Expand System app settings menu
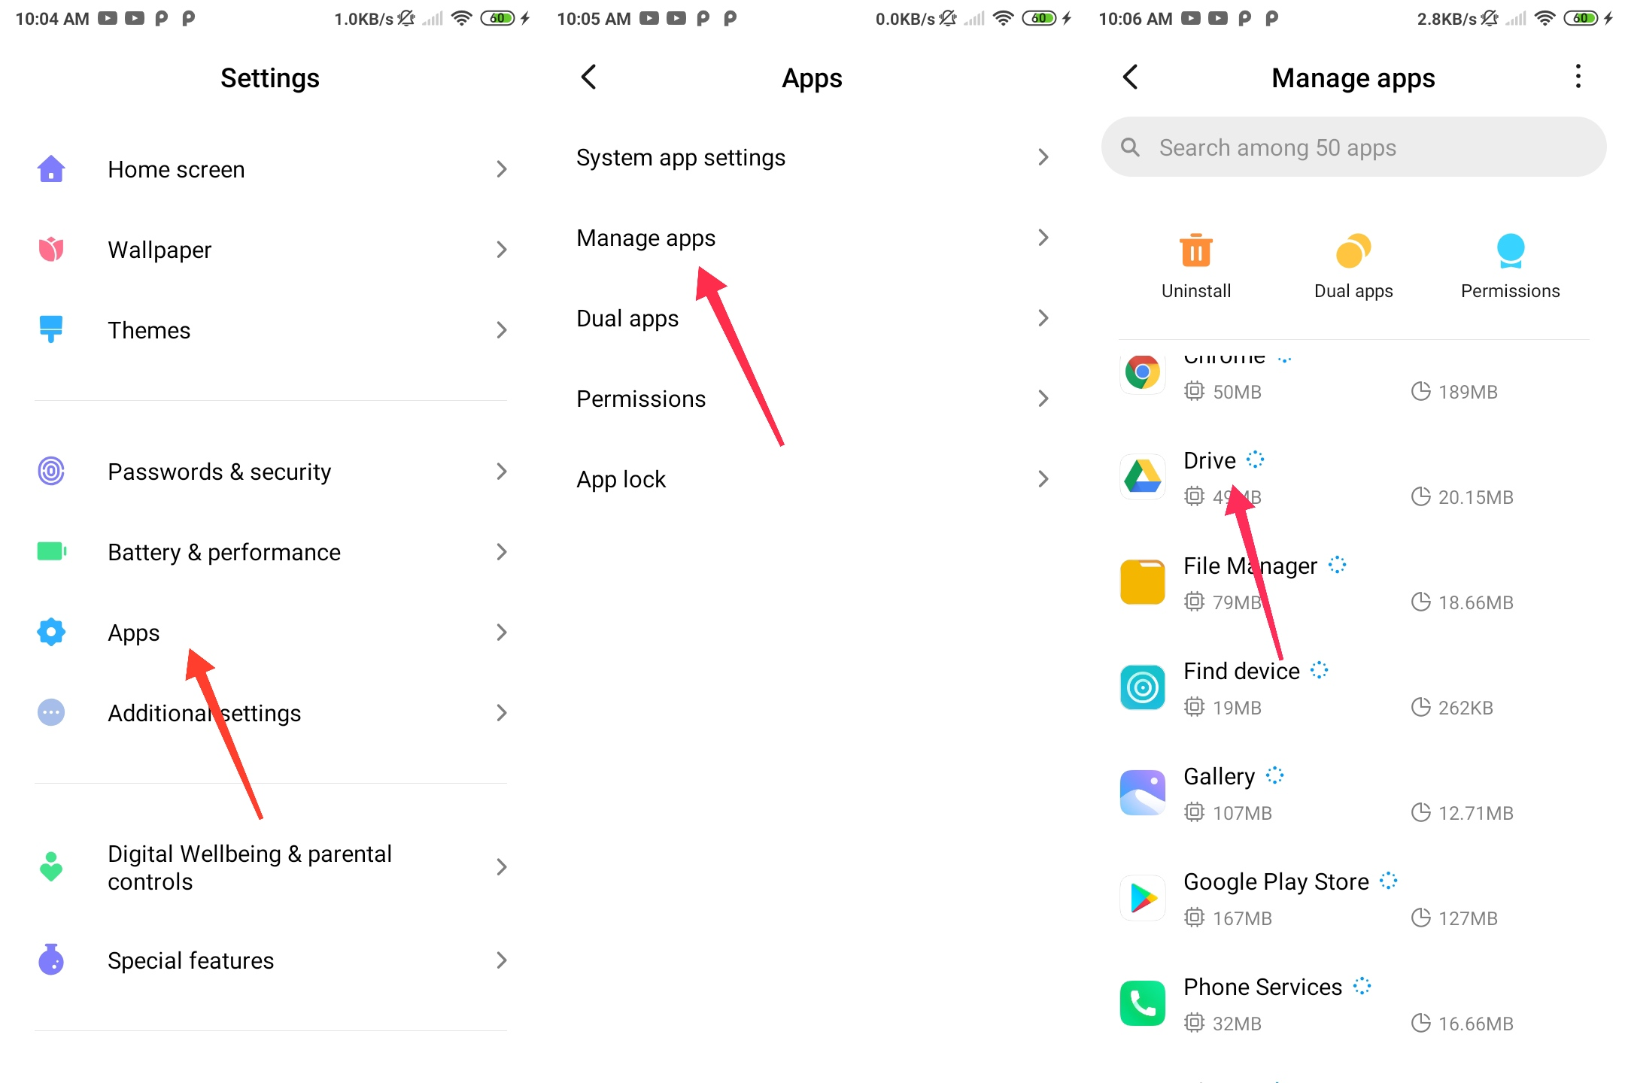 point(812,157)
